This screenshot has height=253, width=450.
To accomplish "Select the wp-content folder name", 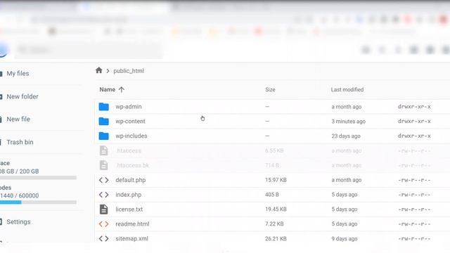I will [130, 122].
